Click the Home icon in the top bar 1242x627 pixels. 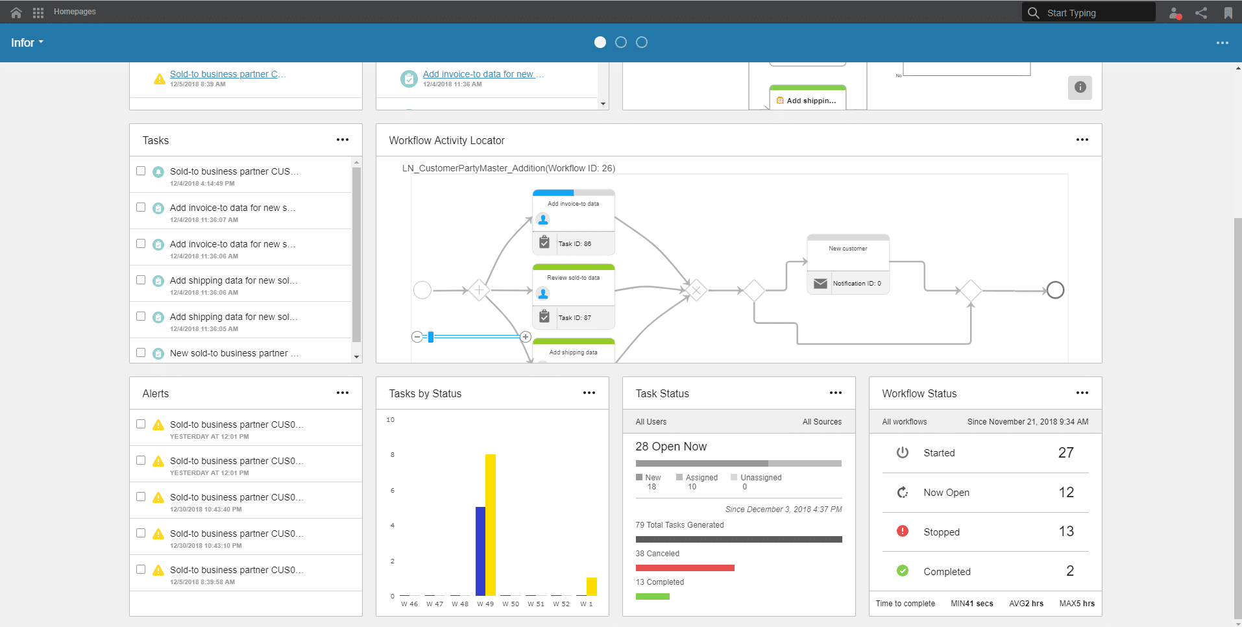[x=15, y=12]
